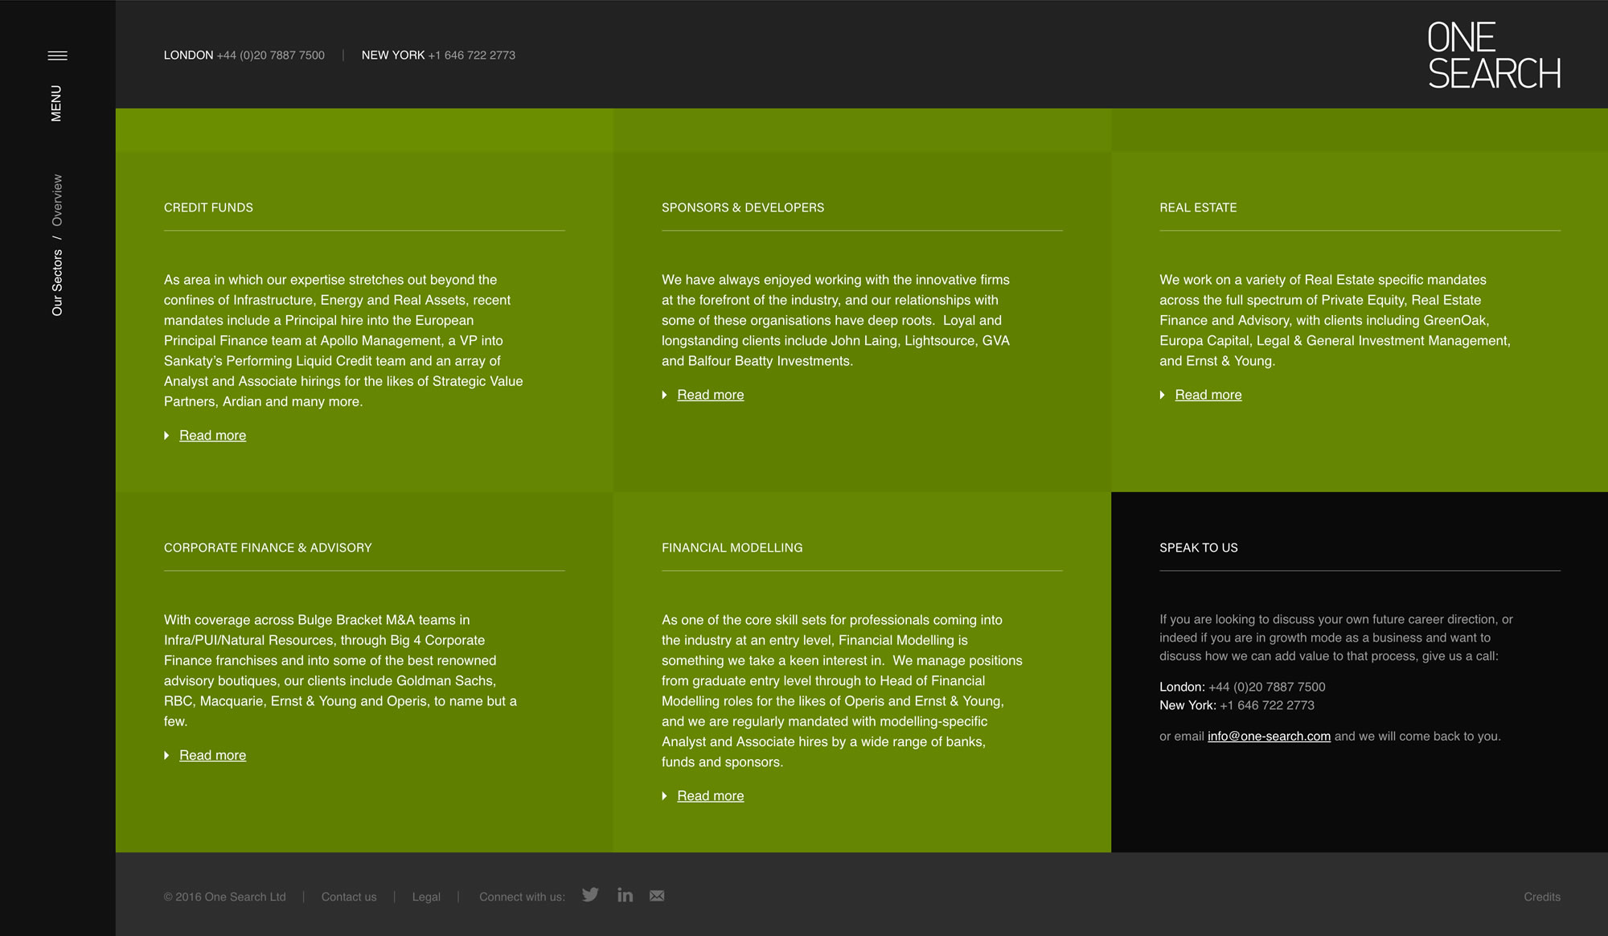Read more about Real Estate
This screenshot has height=936, width=1608.
(1208, 395)
